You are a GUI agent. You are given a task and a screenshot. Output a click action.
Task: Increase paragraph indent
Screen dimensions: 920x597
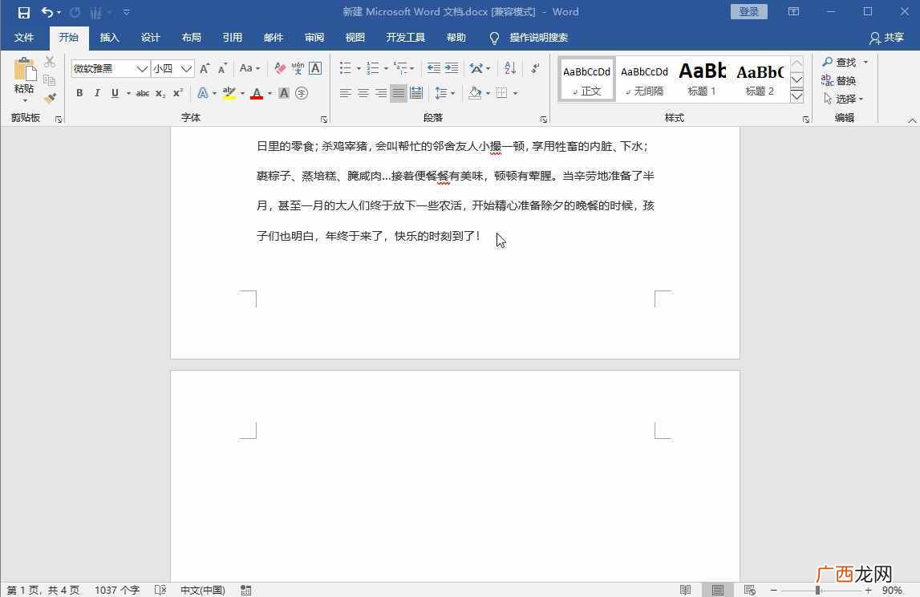click(452, 68)
